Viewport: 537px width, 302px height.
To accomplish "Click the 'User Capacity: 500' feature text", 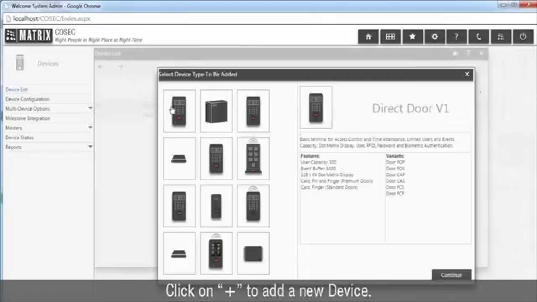I will tap(318, 162).
